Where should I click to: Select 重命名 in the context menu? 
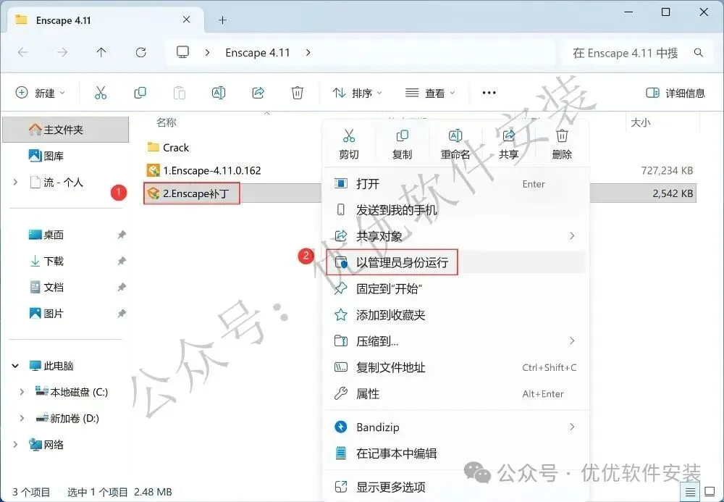(x=455, y=144)
